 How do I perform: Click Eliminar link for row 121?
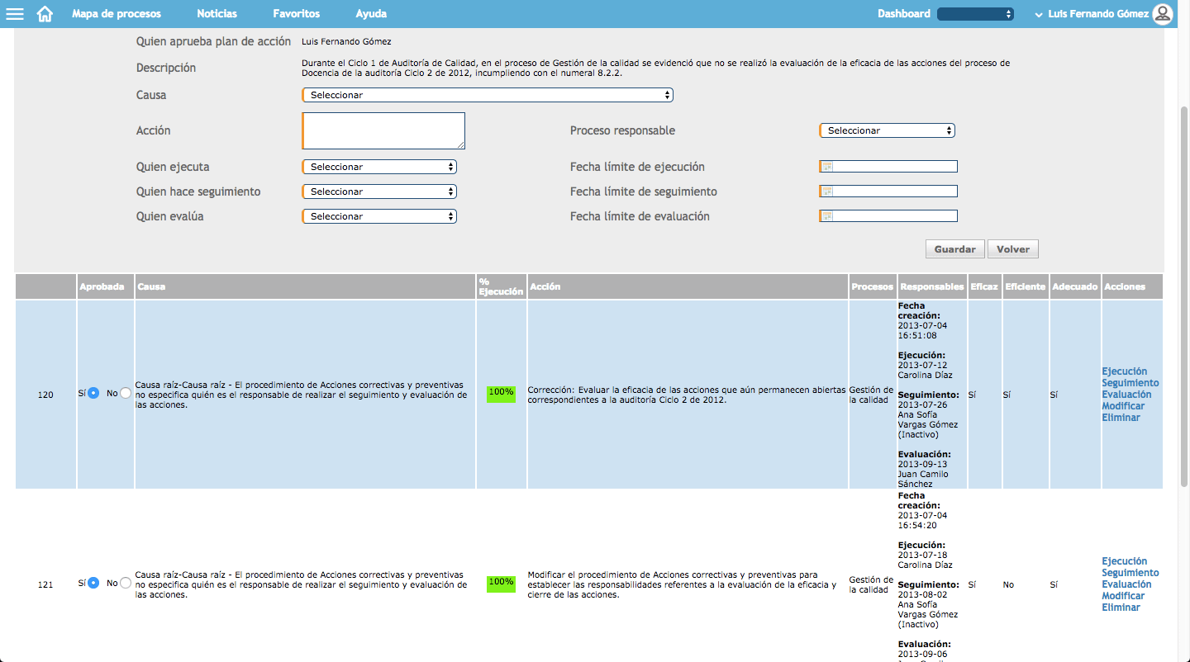(x=1121, y=608)
